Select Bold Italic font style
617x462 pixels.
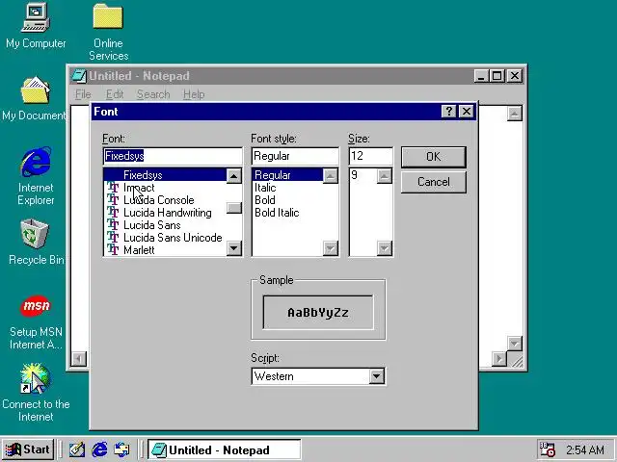point(287,213)
